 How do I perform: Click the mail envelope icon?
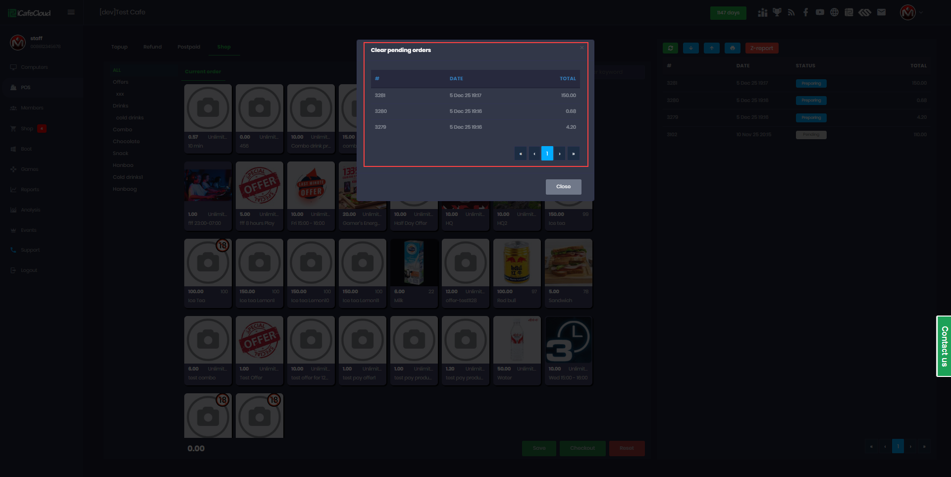point(881,12)
